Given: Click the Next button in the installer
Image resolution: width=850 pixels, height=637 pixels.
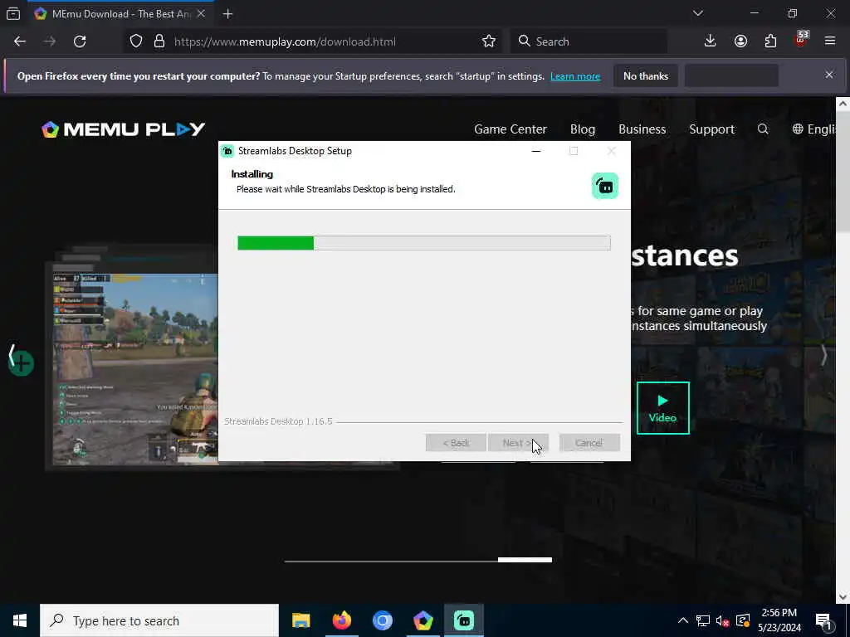Looking at the screenshot, I should pos(518,443).
